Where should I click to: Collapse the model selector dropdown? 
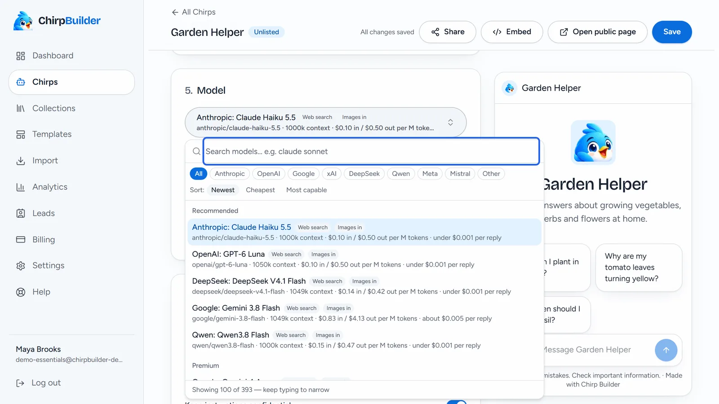[326, 122]
